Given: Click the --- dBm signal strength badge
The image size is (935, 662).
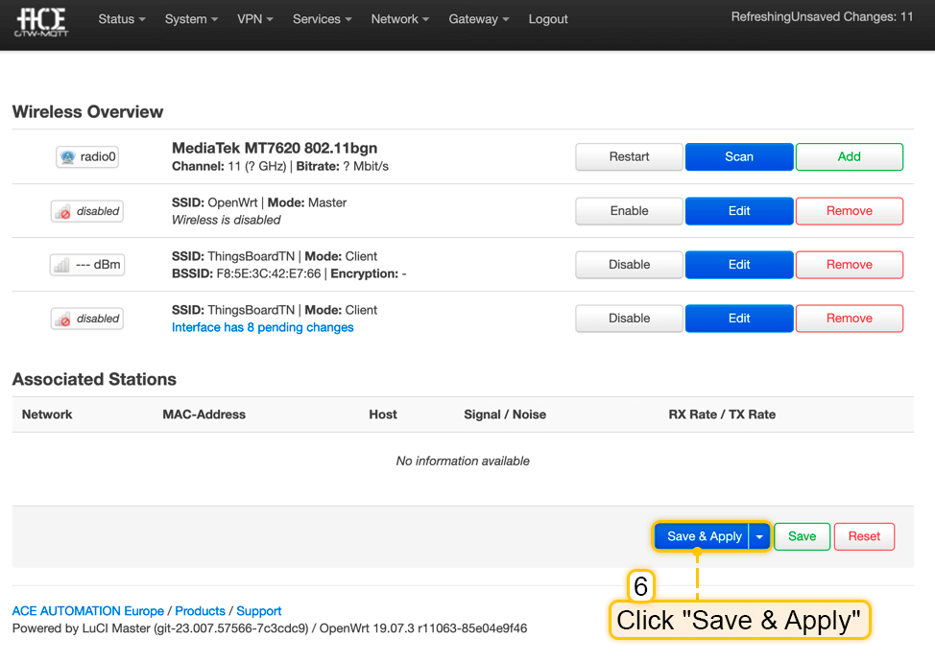Looking at the screenshot, I should click(x=87, y=265).
